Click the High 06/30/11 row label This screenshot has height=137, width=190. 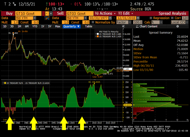pyautogui.click(x=144, y=66)
